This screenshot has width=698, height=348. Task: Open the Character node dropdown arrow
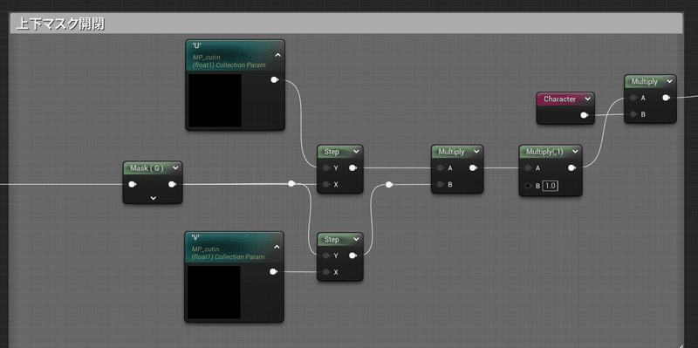coord(587,99)
